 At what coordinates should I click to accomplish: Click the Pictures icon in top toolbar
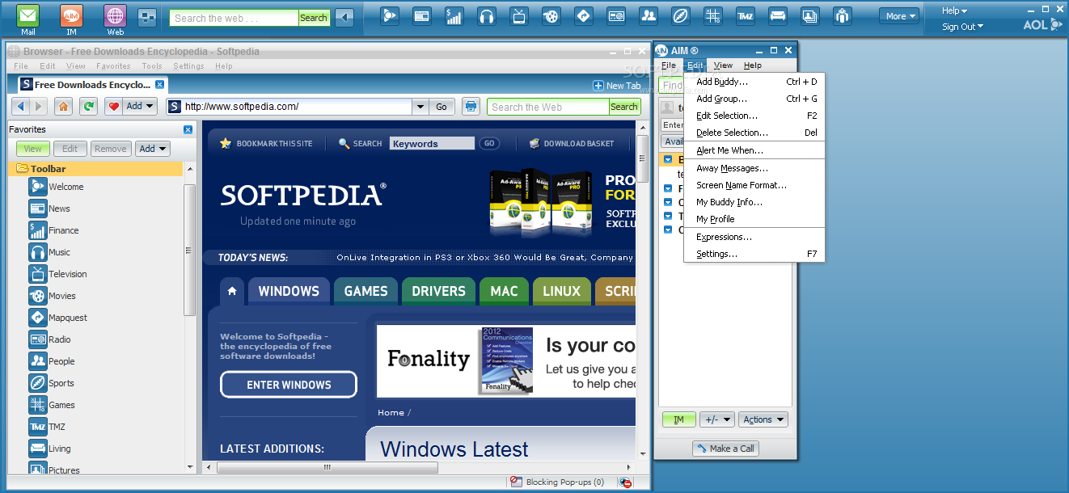tap(809, 15)
